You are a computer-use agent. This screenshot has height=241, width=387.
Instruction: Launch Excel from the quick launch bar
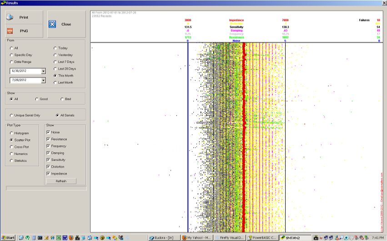[x=59, y=238]
